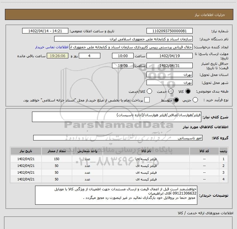Click the ردیف column header

pyautogui.click(x=223, y=151)
